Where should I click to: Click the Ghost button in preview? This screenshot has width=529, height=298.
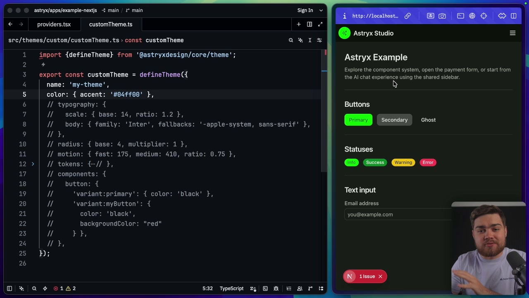click(x=428, y=120)
